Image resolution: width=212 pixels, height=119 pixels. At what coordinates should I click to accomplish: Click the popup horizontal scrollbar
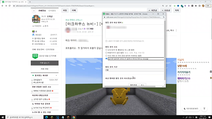(130, 86)
